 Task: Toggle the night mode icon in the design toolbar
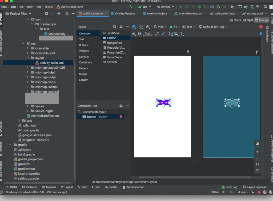click(148, 27)
